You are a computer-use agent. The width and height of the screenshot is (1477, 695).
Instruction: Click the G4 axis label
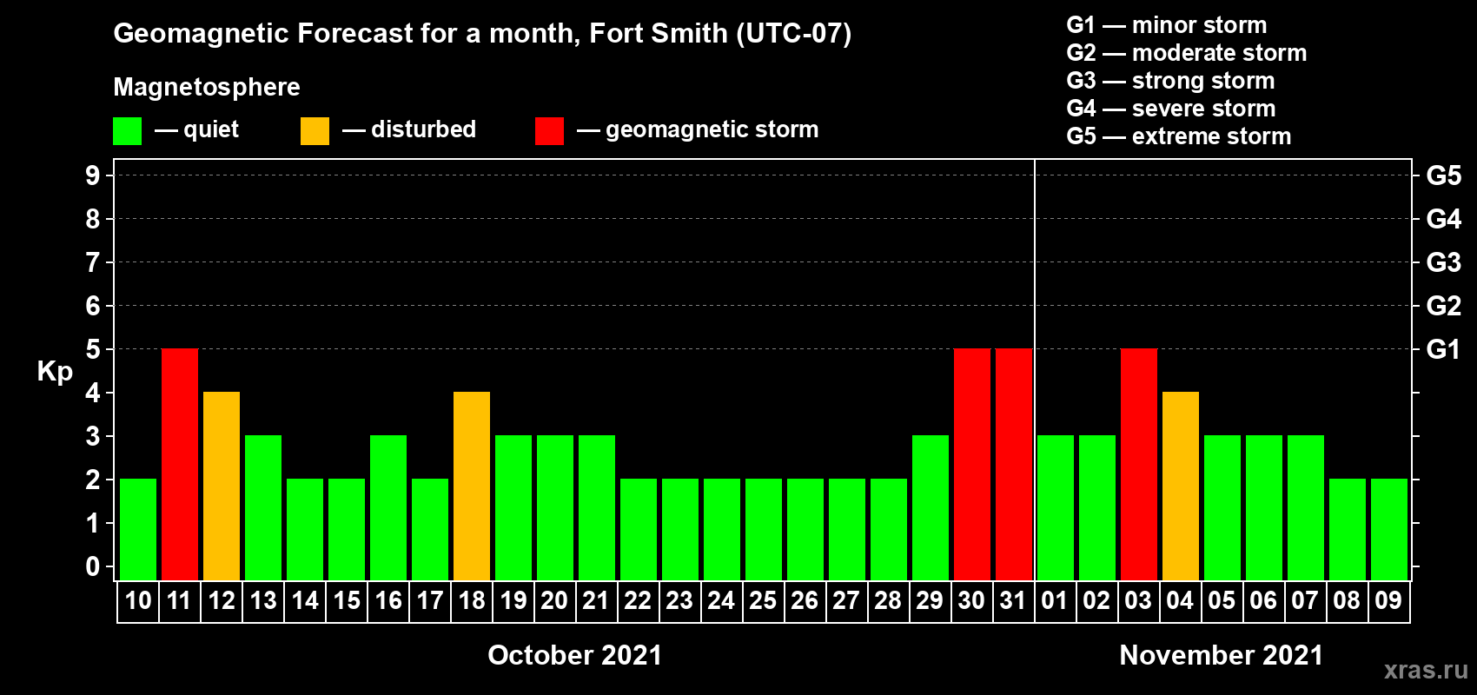click(x=1444, y=219)
